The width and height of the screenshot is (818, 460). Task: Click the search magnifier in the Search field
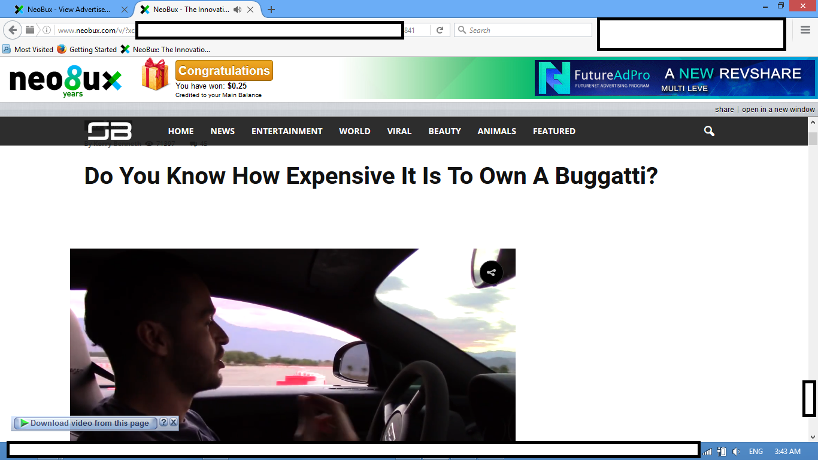point(462,30)
